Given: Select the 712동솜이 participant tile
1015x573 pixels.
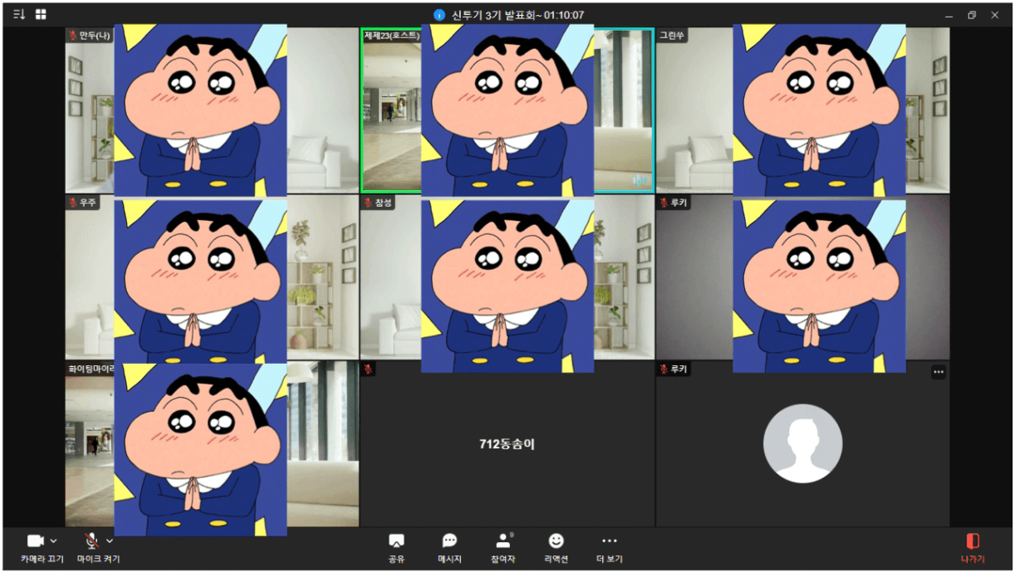Looking at the screenshot, I should tap(507, 444).
